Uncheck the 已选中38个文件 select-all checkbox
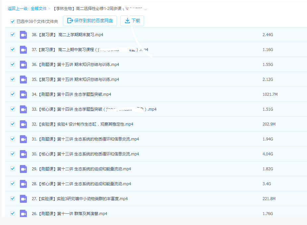This screenshot has height=225, width=307. coord(12,21)
